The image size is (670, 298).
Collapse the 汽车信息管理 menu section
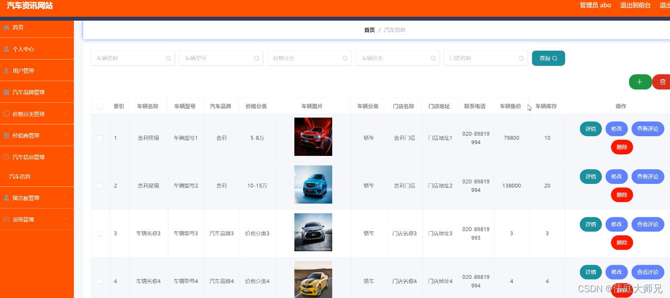37,156
